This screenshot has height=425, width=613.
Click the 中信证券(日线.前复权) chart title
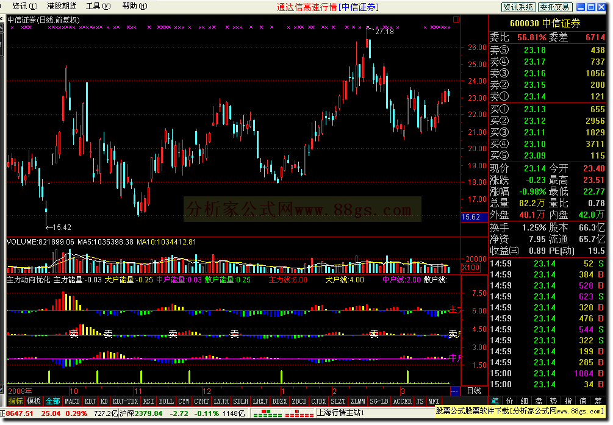point(44,20)
